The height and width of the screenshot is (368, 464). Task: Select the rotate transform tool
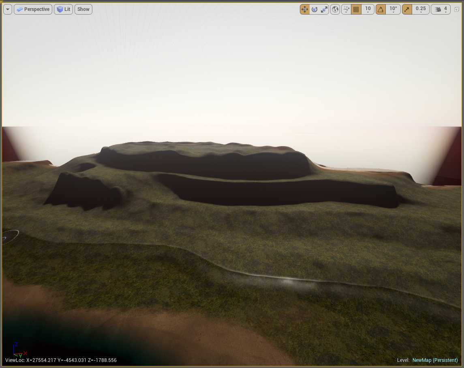click(314, 9)
